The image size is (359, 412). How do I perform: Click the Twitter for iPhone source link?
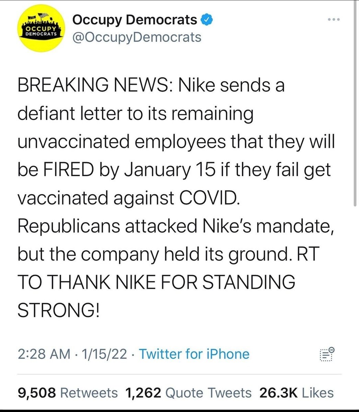click(x=194, y=354)
